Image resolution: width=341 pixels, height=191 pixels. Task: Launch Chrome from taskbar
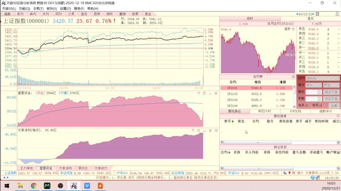(x=34, y=186)
